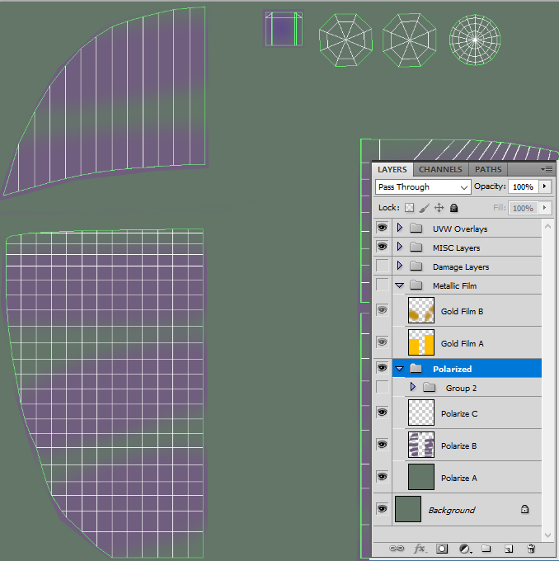Select the 'Polarize C' layer name
Viewport: 559px width, 561px height.
(x=459, y=413)
